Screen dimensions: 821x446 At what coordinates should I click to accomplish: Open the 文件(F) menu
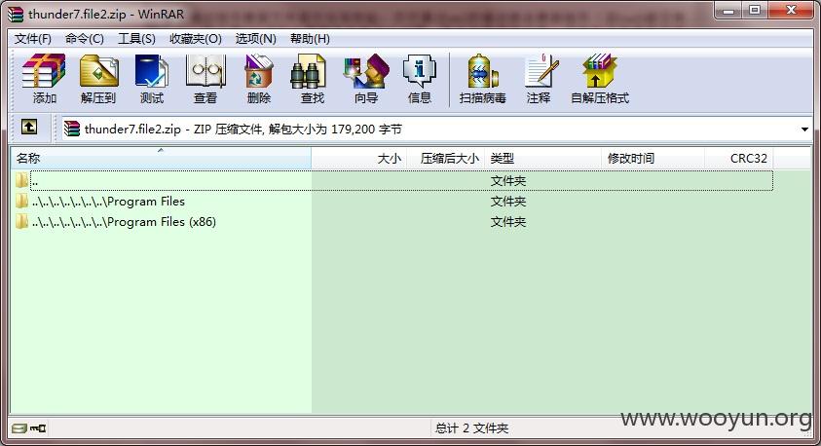tap(32, 39)
